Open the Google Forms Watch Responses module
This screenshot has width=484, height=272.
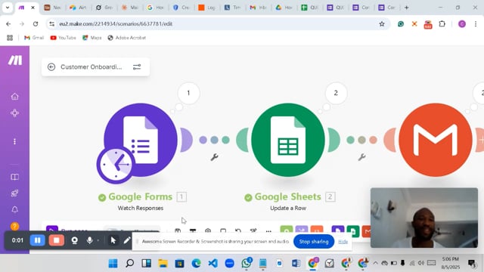[x=141, y=140]
